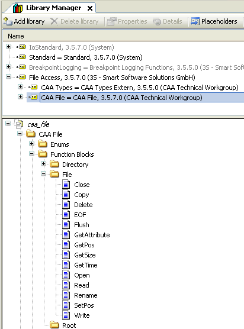Click the GetSize function block icon
The image size is (244, 329).
pyautogui.click(x=66, y=255)
